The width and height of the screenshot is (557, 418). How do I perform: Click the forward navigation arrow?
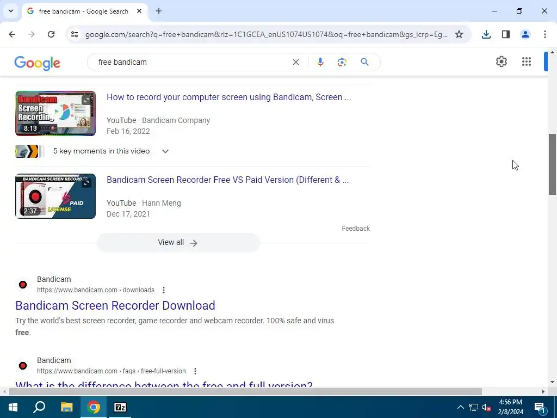[x=32, y=34]
